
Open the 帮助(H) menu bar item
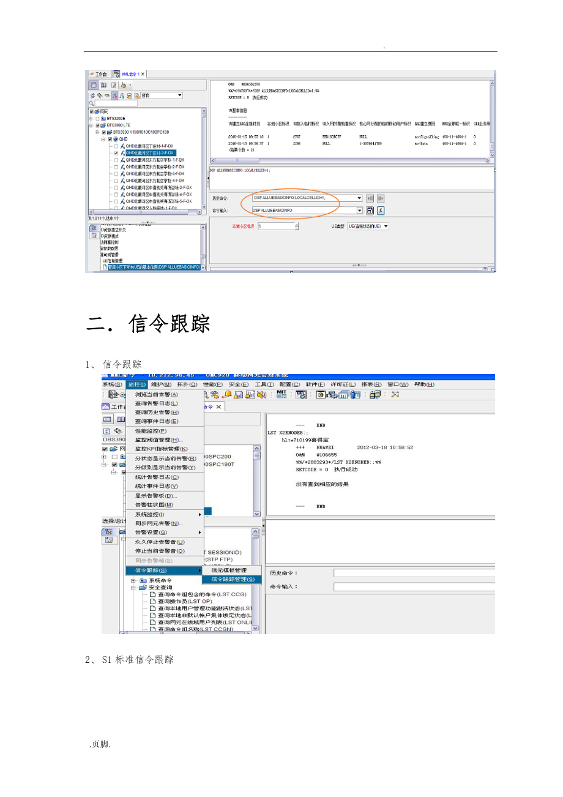coord(424,384)
